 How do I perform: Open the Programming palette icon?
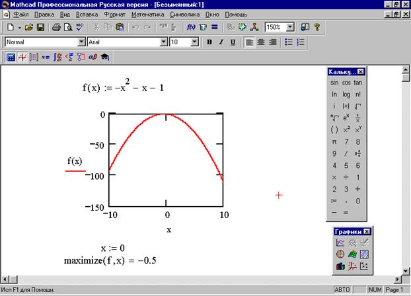pyautogui.click(x=81, y=57)
